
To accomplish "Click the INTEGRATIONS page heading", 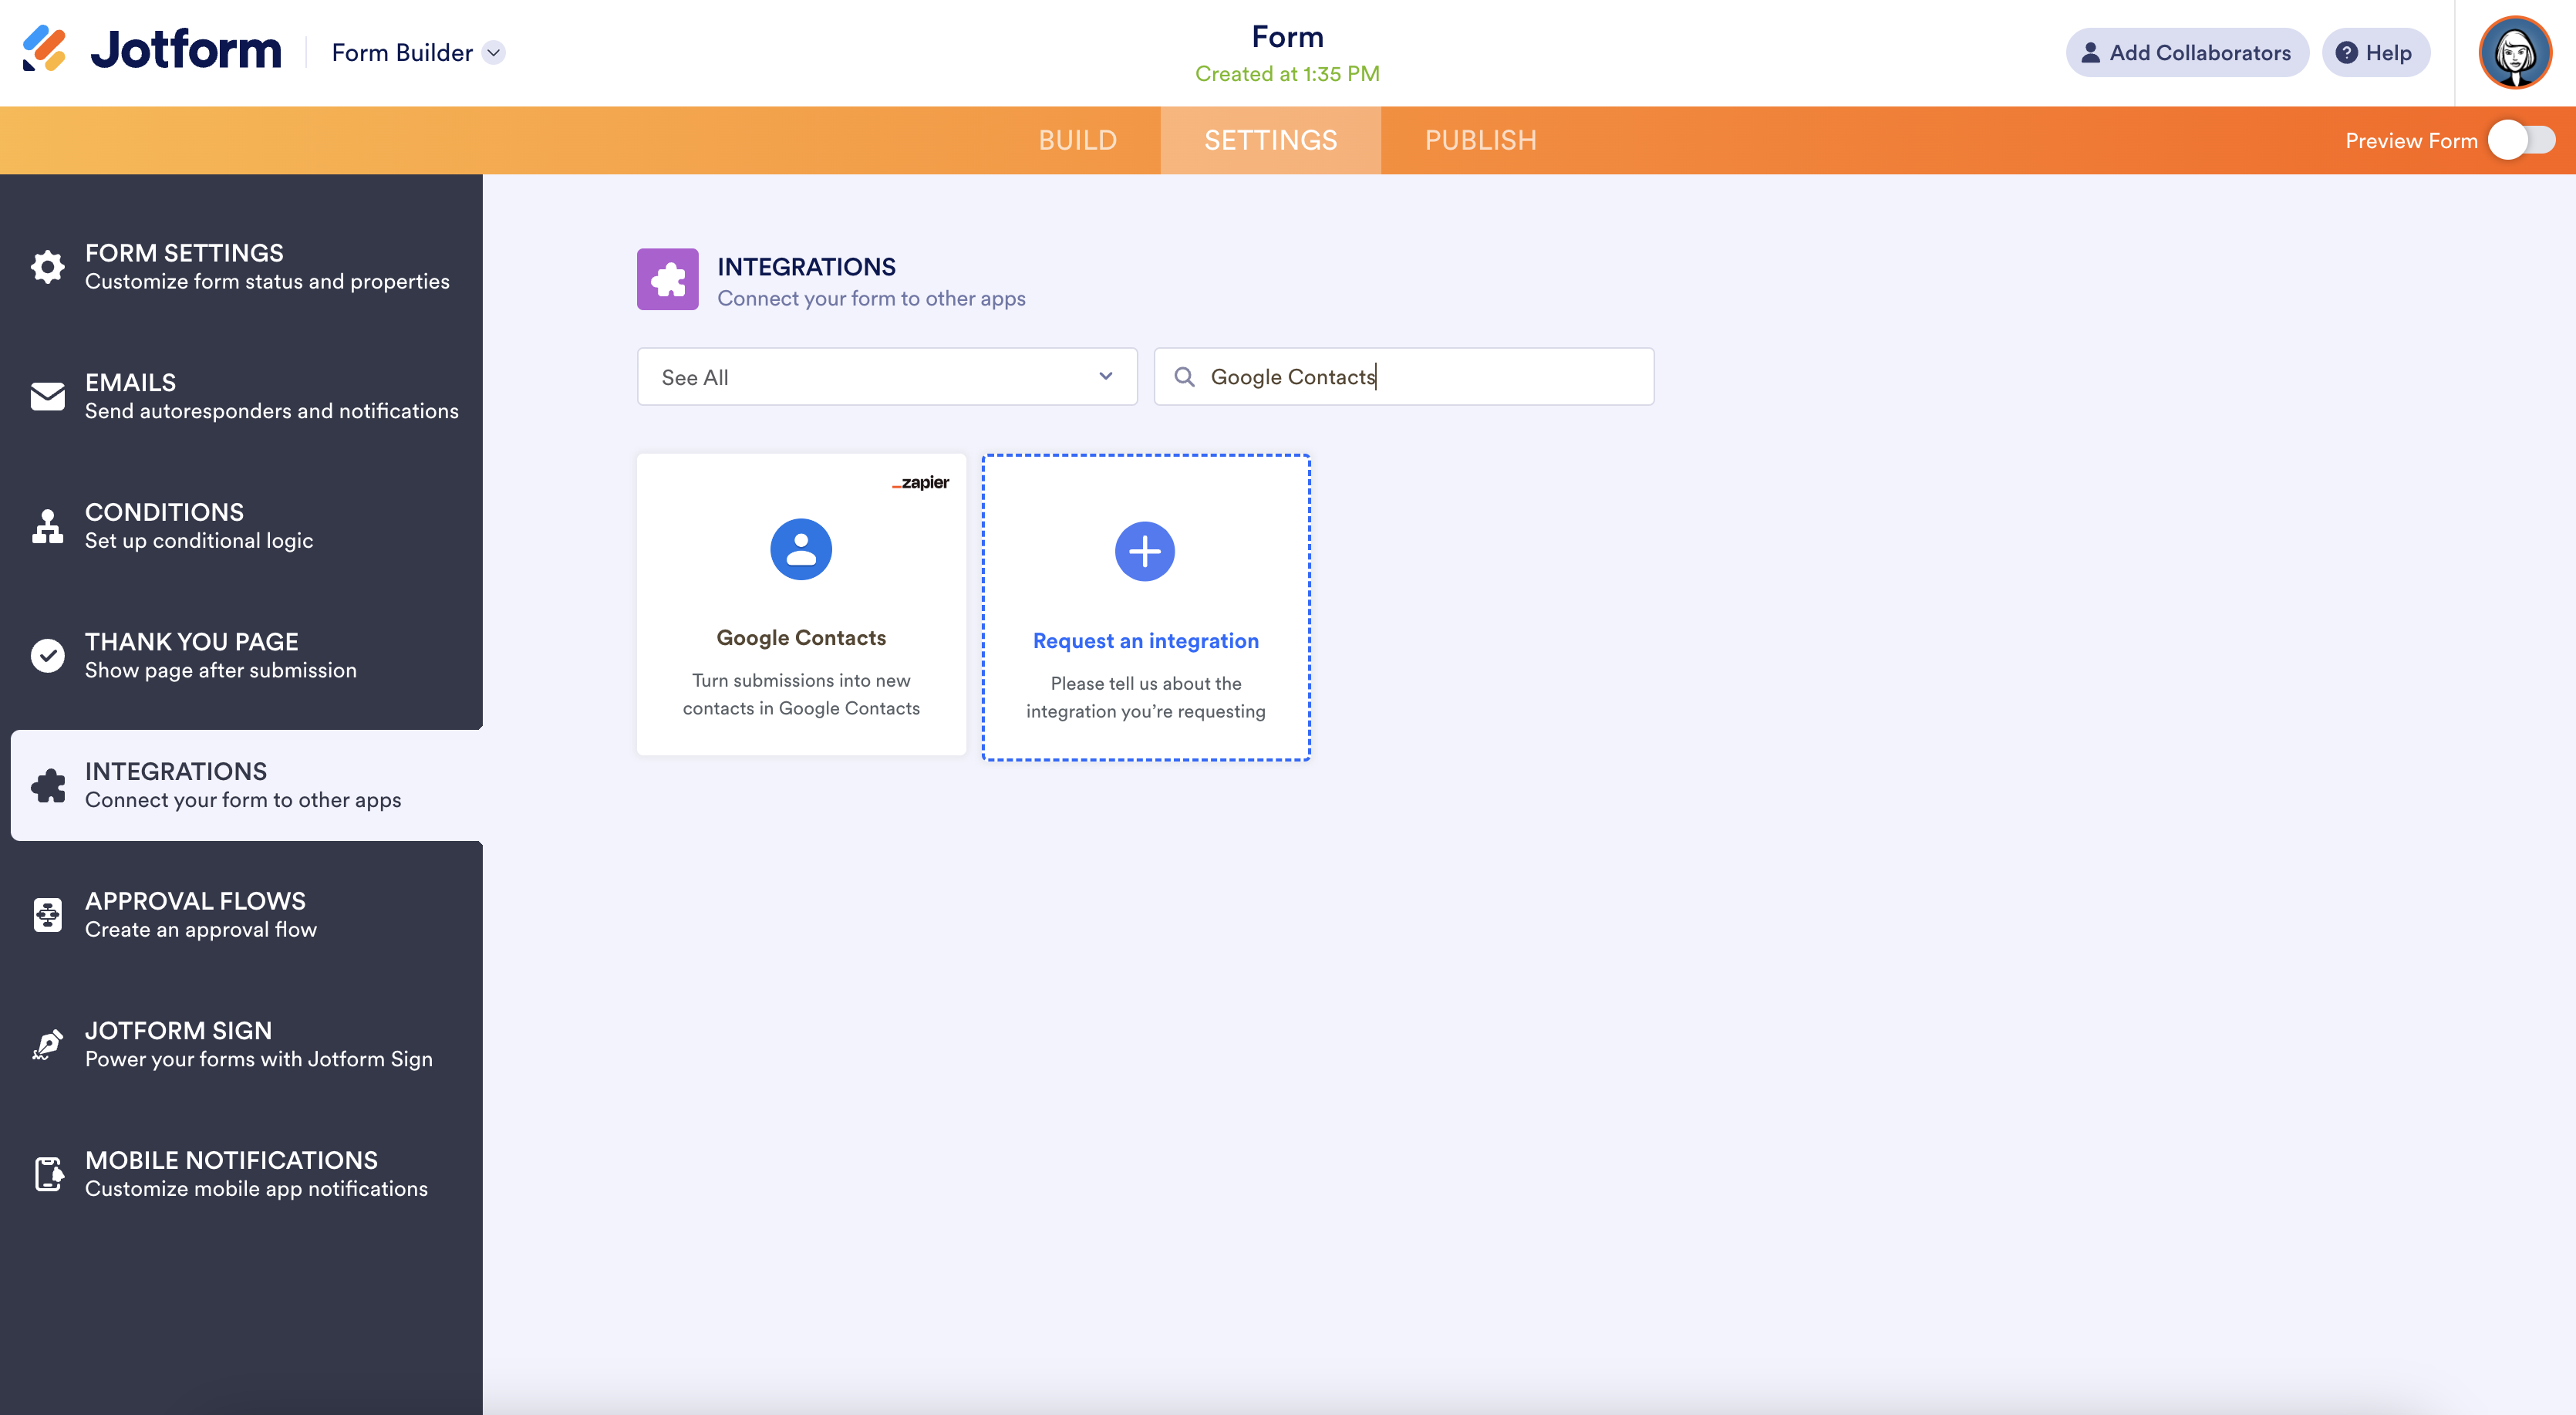I will click(806, 267).
